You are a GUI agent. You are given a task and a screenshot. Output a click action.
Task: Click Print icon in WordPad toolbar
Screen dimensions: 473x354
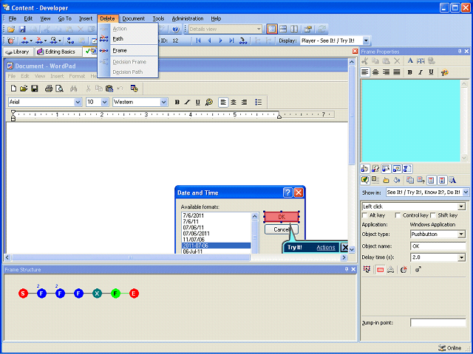coord(49,88)
